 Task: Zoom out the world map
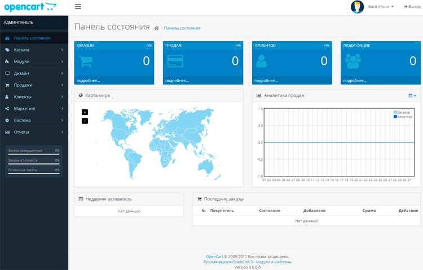pyautogui.click(x=85, y=121)
